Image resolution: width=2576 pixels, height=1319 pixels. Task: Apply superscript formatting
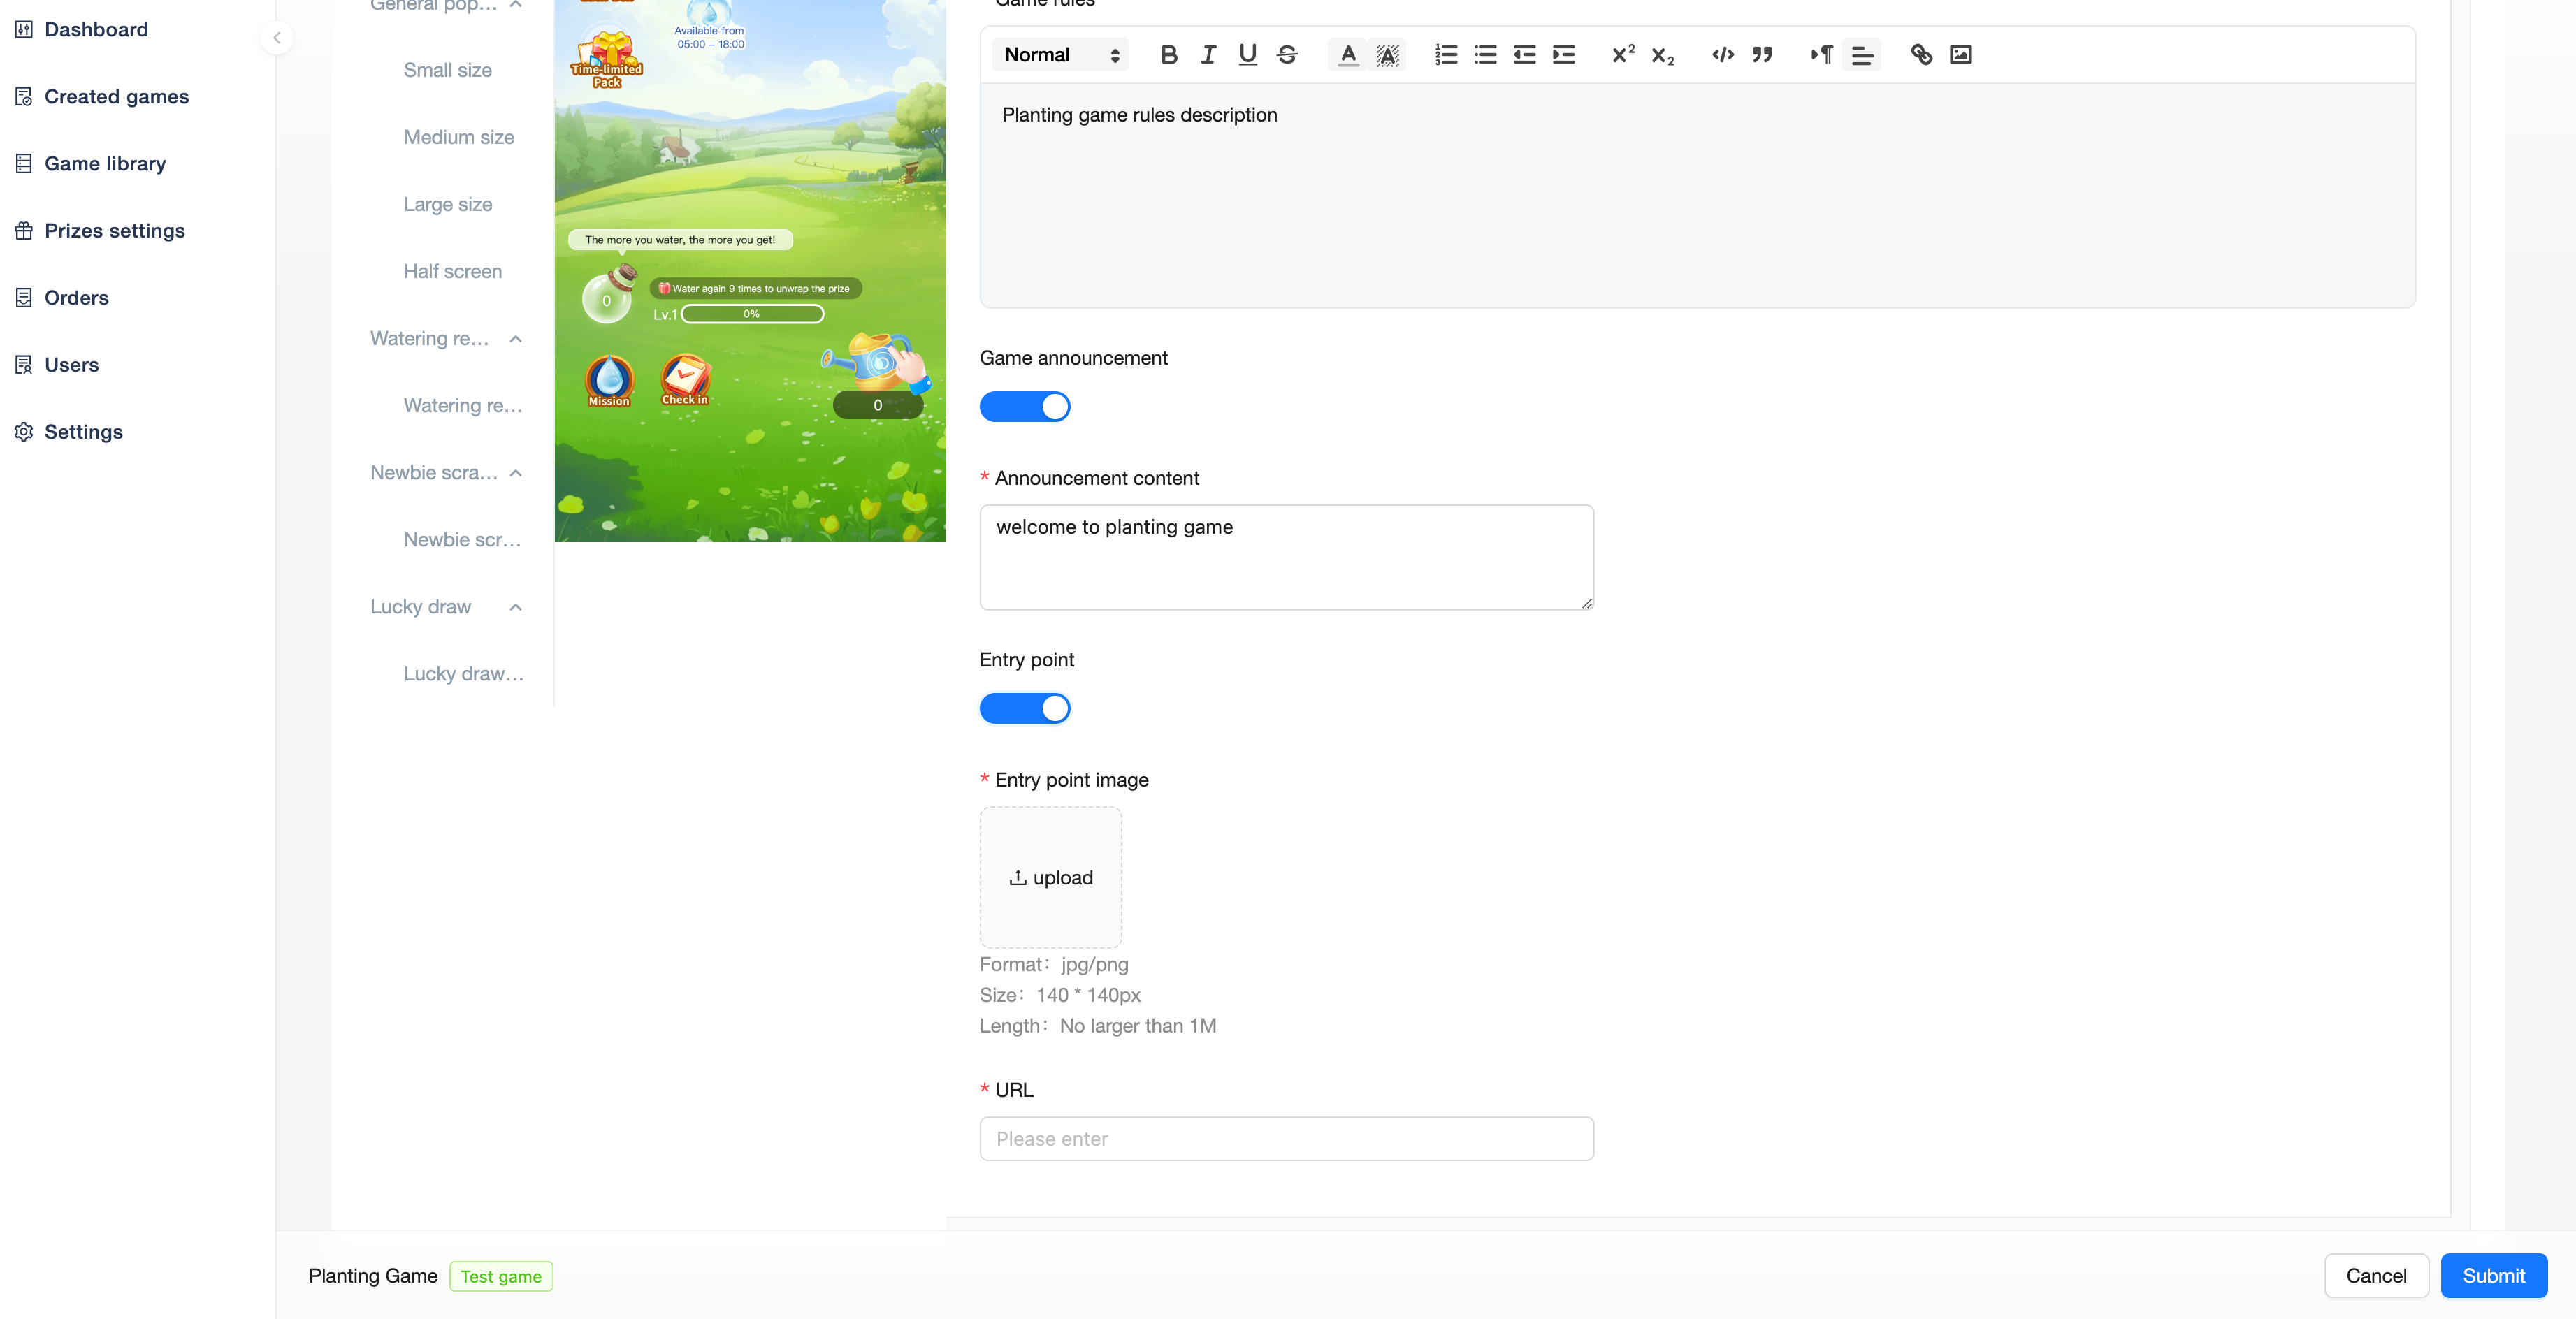click(x=1622, y=55)
